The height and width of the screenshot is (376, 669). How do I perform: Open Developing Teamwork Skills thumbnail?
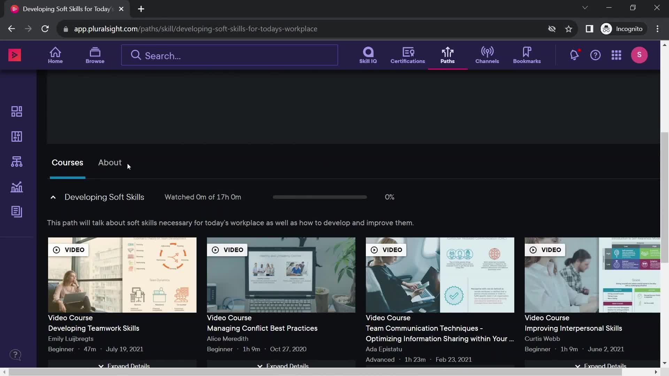pos(122,275)
